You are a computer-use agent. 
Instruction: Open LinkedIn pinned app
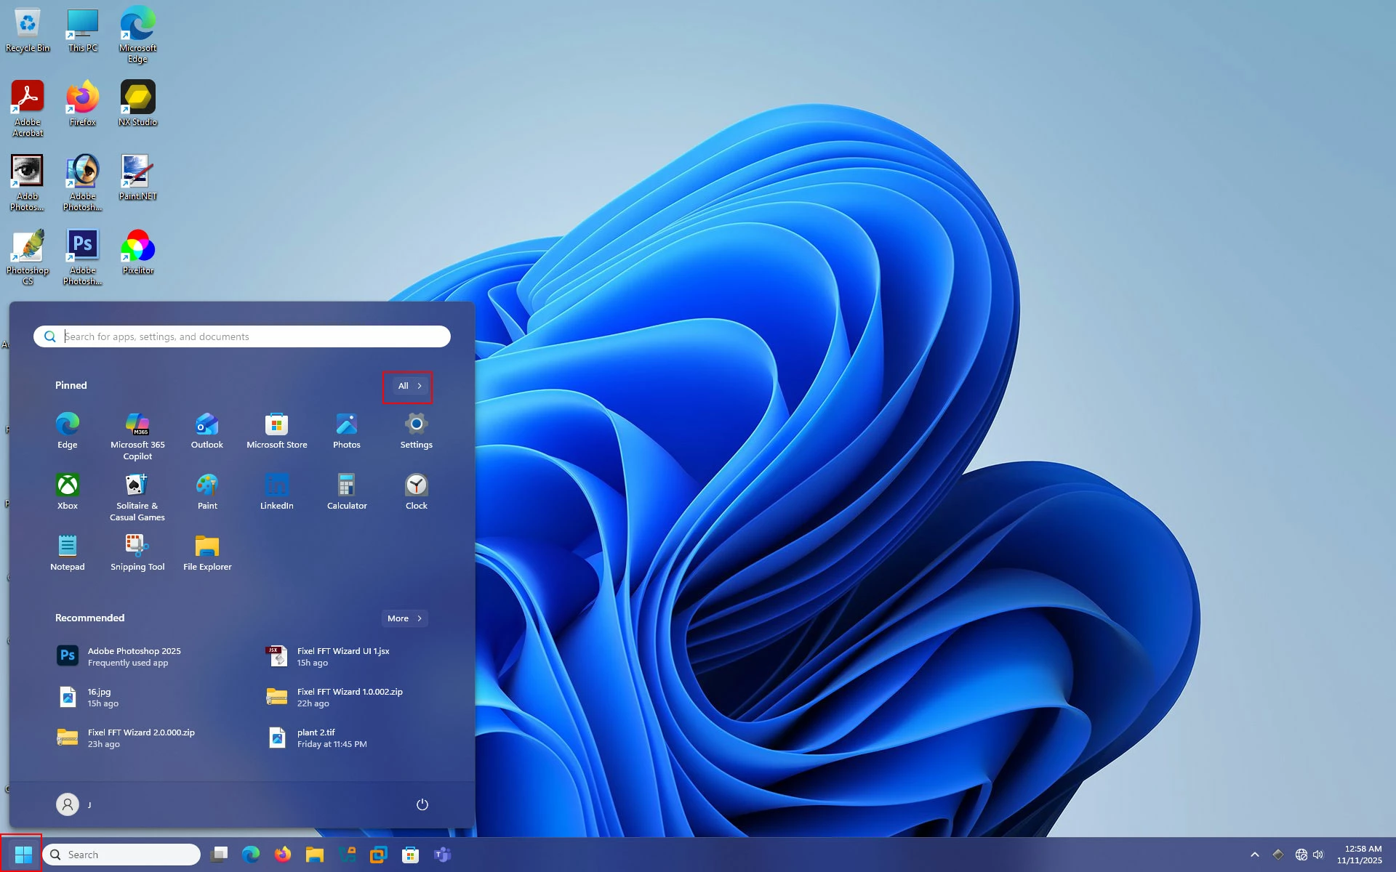276,492
